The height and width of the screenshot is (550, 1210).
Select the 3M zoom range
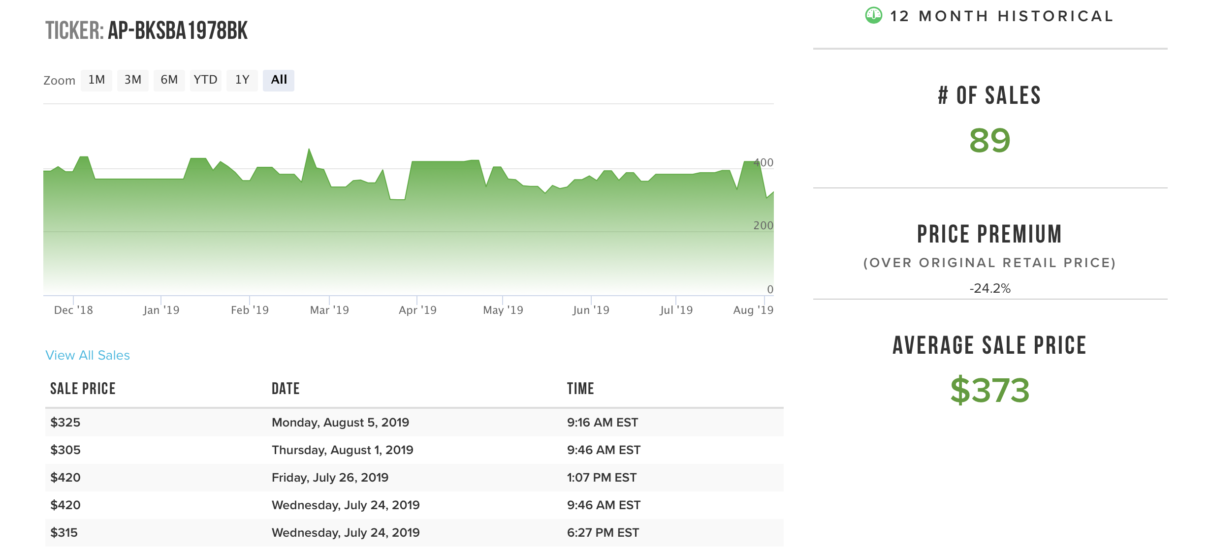tap(133, 80)
